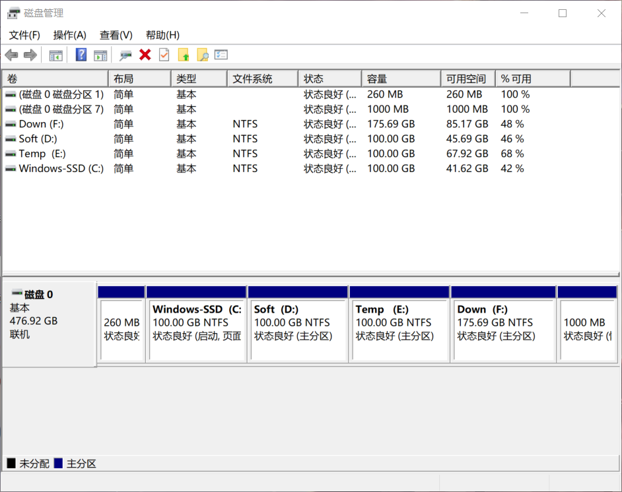Select the Windows-SSD (C:) partition block
The width and height of the screenshot is (622, 492).
click(x=196, y=324)
